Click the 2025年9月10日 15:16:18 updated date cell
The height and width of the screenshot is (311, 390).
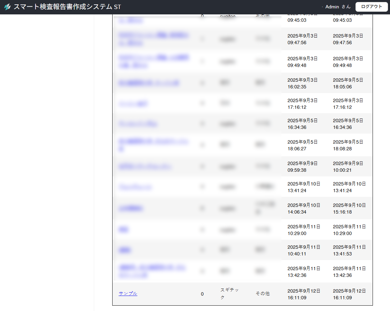point(349,209)
